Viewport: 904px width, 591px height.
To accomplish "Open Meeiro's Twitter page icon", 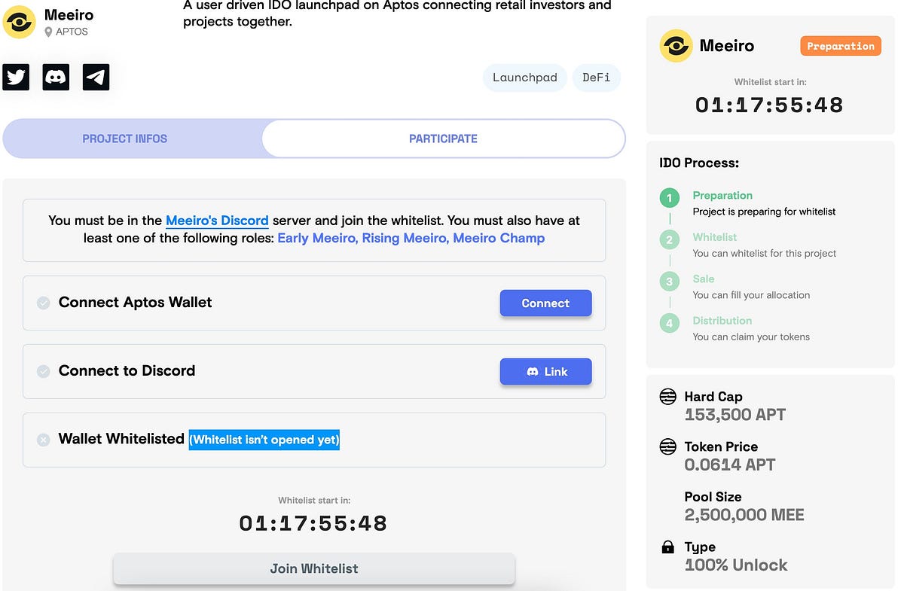I will pos(16,76).
